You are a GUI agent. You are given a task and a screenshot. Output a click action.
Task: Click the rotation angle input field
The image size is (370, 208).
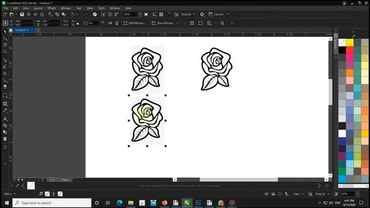94,23
